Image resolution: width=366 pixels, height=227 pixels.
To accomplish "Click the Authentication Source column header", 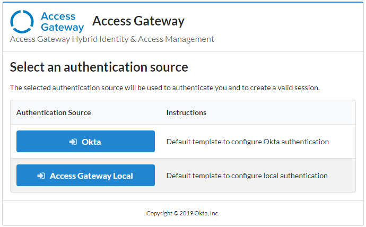I will click(x=54, y=112).
